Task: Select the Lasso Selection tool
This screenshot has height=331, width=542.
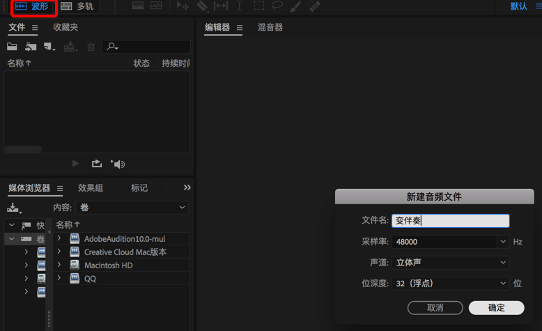Action: click(277, 6)
